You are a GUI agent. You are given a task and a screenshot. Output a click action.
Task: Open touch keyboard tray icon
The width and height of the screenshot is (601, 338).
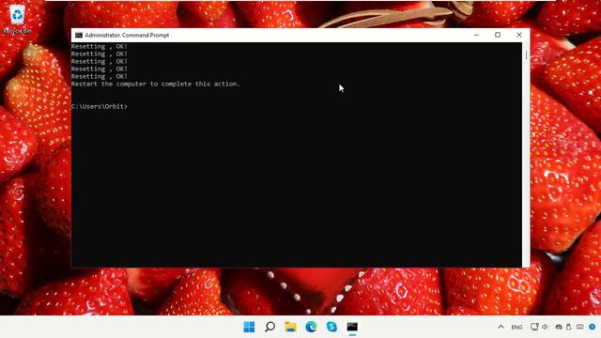[580, 327]
